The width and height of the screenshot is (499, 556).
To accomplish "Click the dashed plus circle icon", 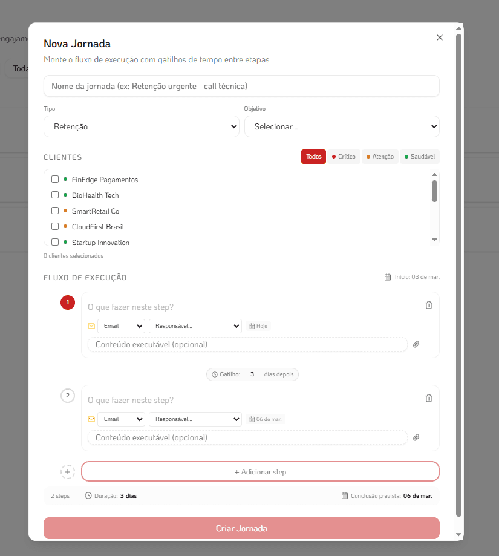I will 68,472.
